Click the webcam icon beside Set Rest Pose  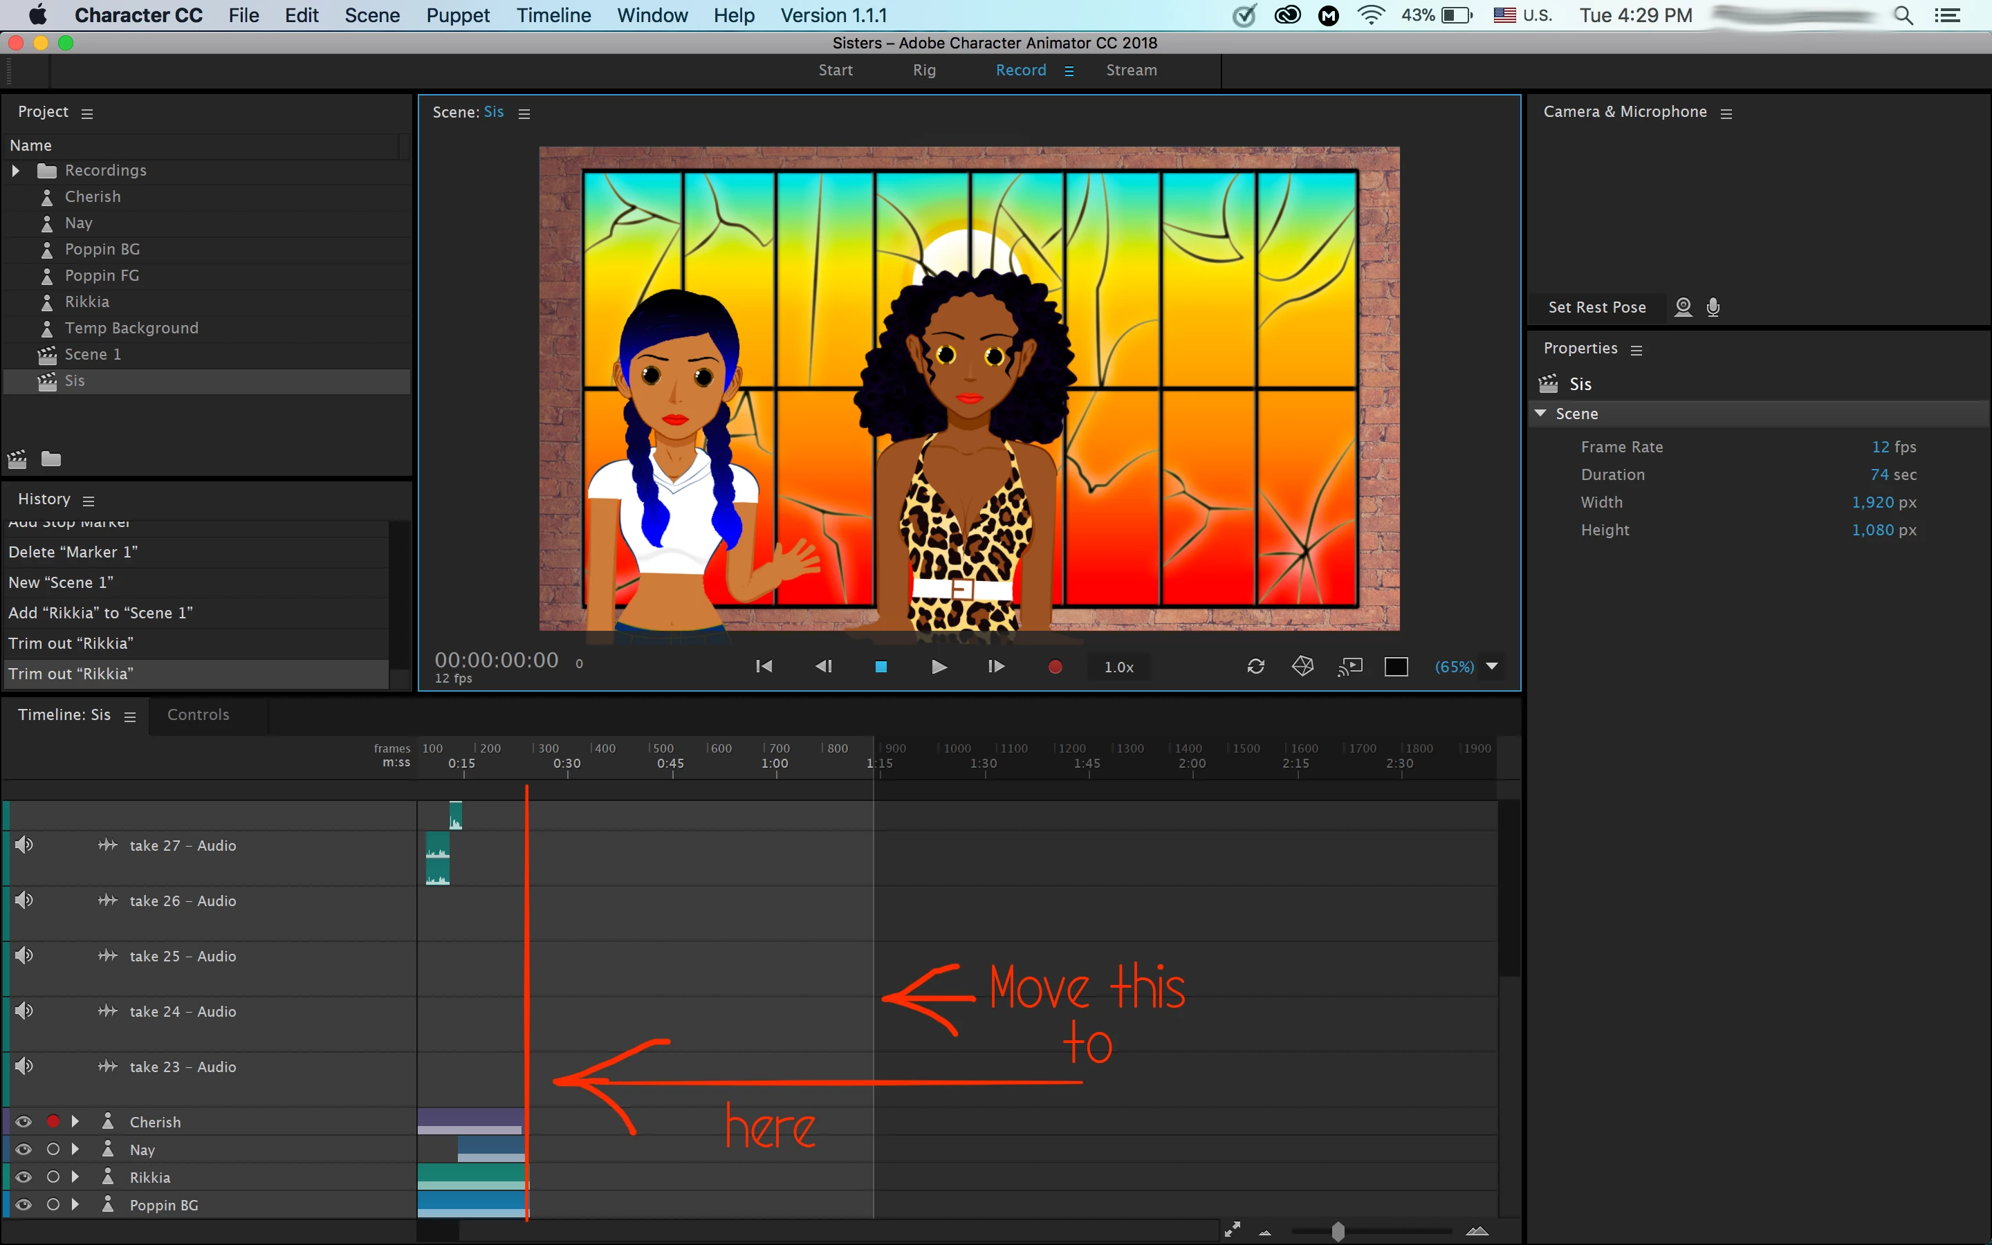coord(1683,307)
